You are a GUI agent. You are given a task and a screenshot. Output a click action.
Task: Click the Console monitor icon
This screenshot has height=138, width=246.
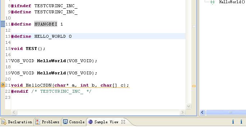pyautogui.click(x=65, y=122)
